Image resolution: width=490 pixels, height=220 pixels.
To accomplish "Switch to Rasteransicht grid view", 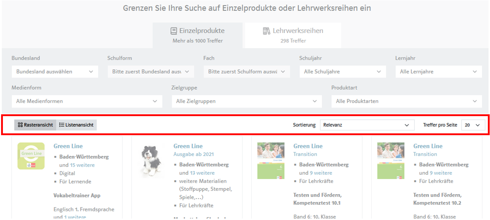I will pos(35,125).
